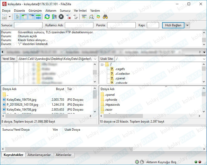Select KolayData_184704.jpg in the local list
Viewport: 207px width, 165px height.
[22, 100]
